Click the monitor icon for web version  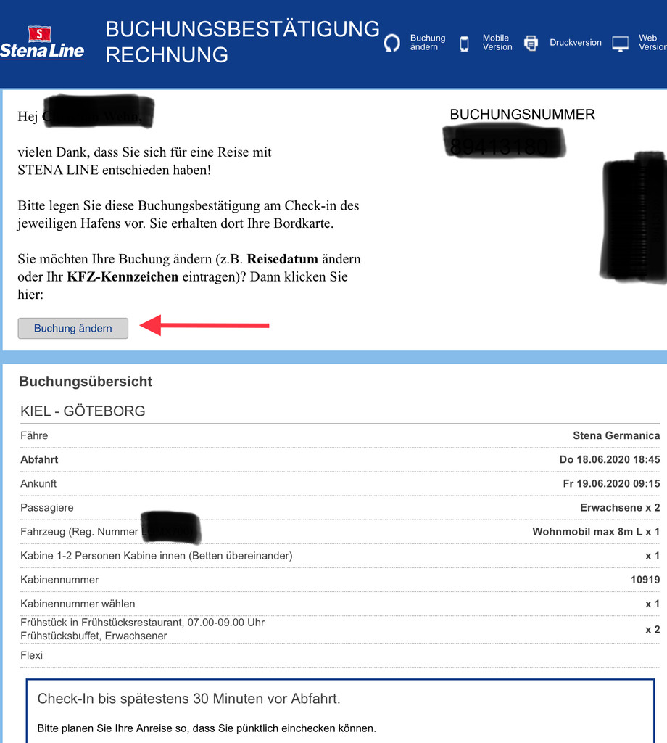(620, 44)
